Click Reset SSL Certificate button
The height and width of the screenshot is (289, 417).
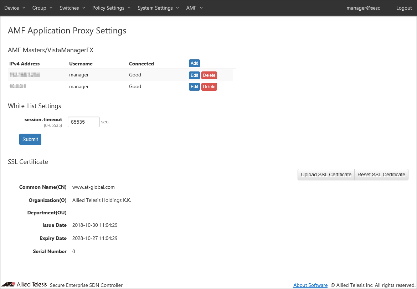click(381, 175)
